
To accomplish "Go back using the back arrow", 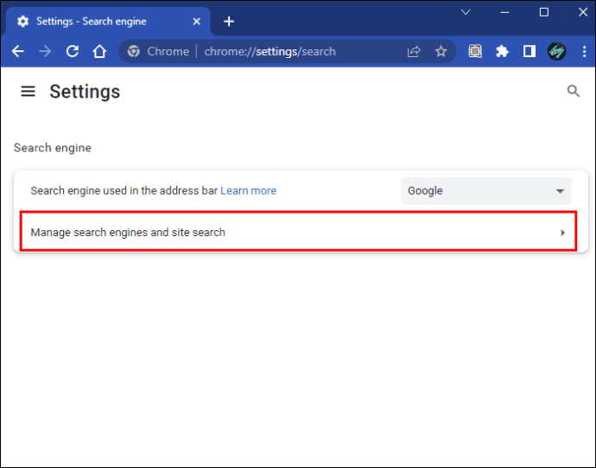I will [18, 51].
